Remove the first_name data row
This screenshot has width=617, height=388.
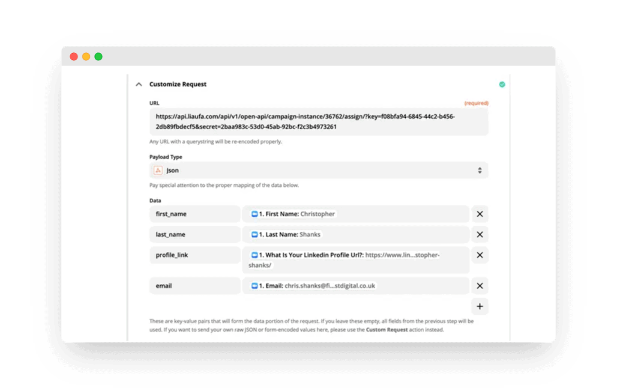point(480,214)
